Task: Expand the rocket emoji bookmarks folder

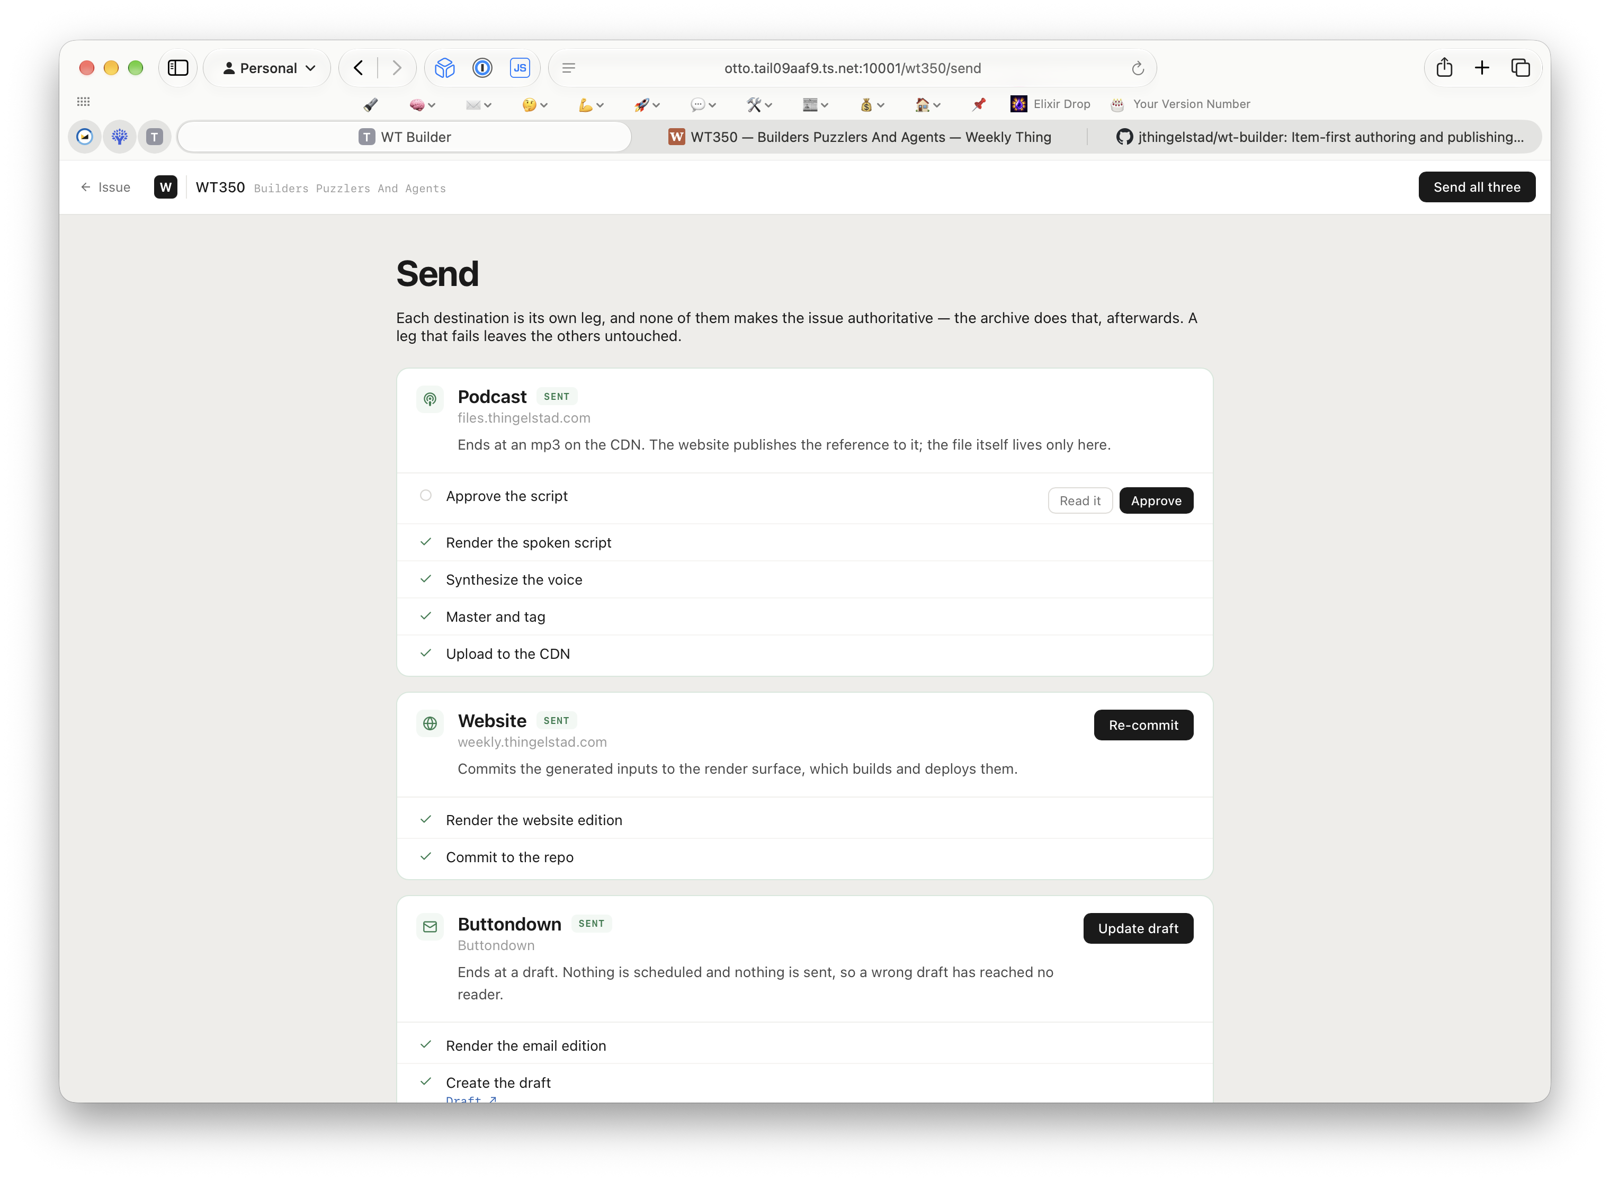Action: click(x=646, y=104)
